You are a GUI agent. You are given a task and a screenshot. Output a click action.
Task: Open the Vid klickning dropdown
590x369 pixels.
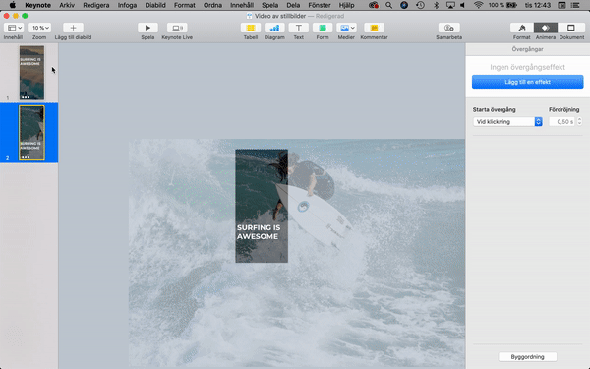507,122
